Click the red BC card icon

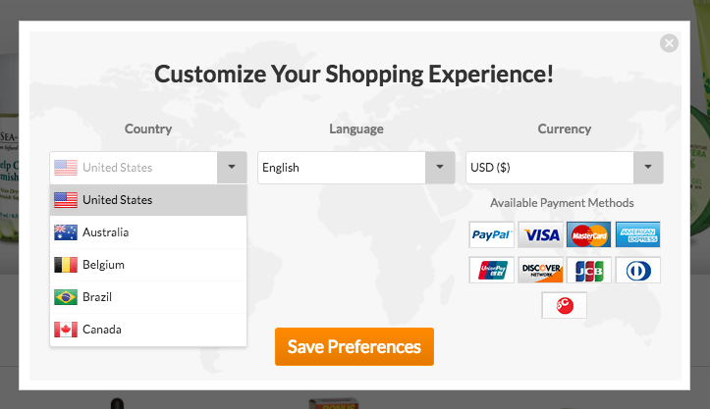coord(564,305)
